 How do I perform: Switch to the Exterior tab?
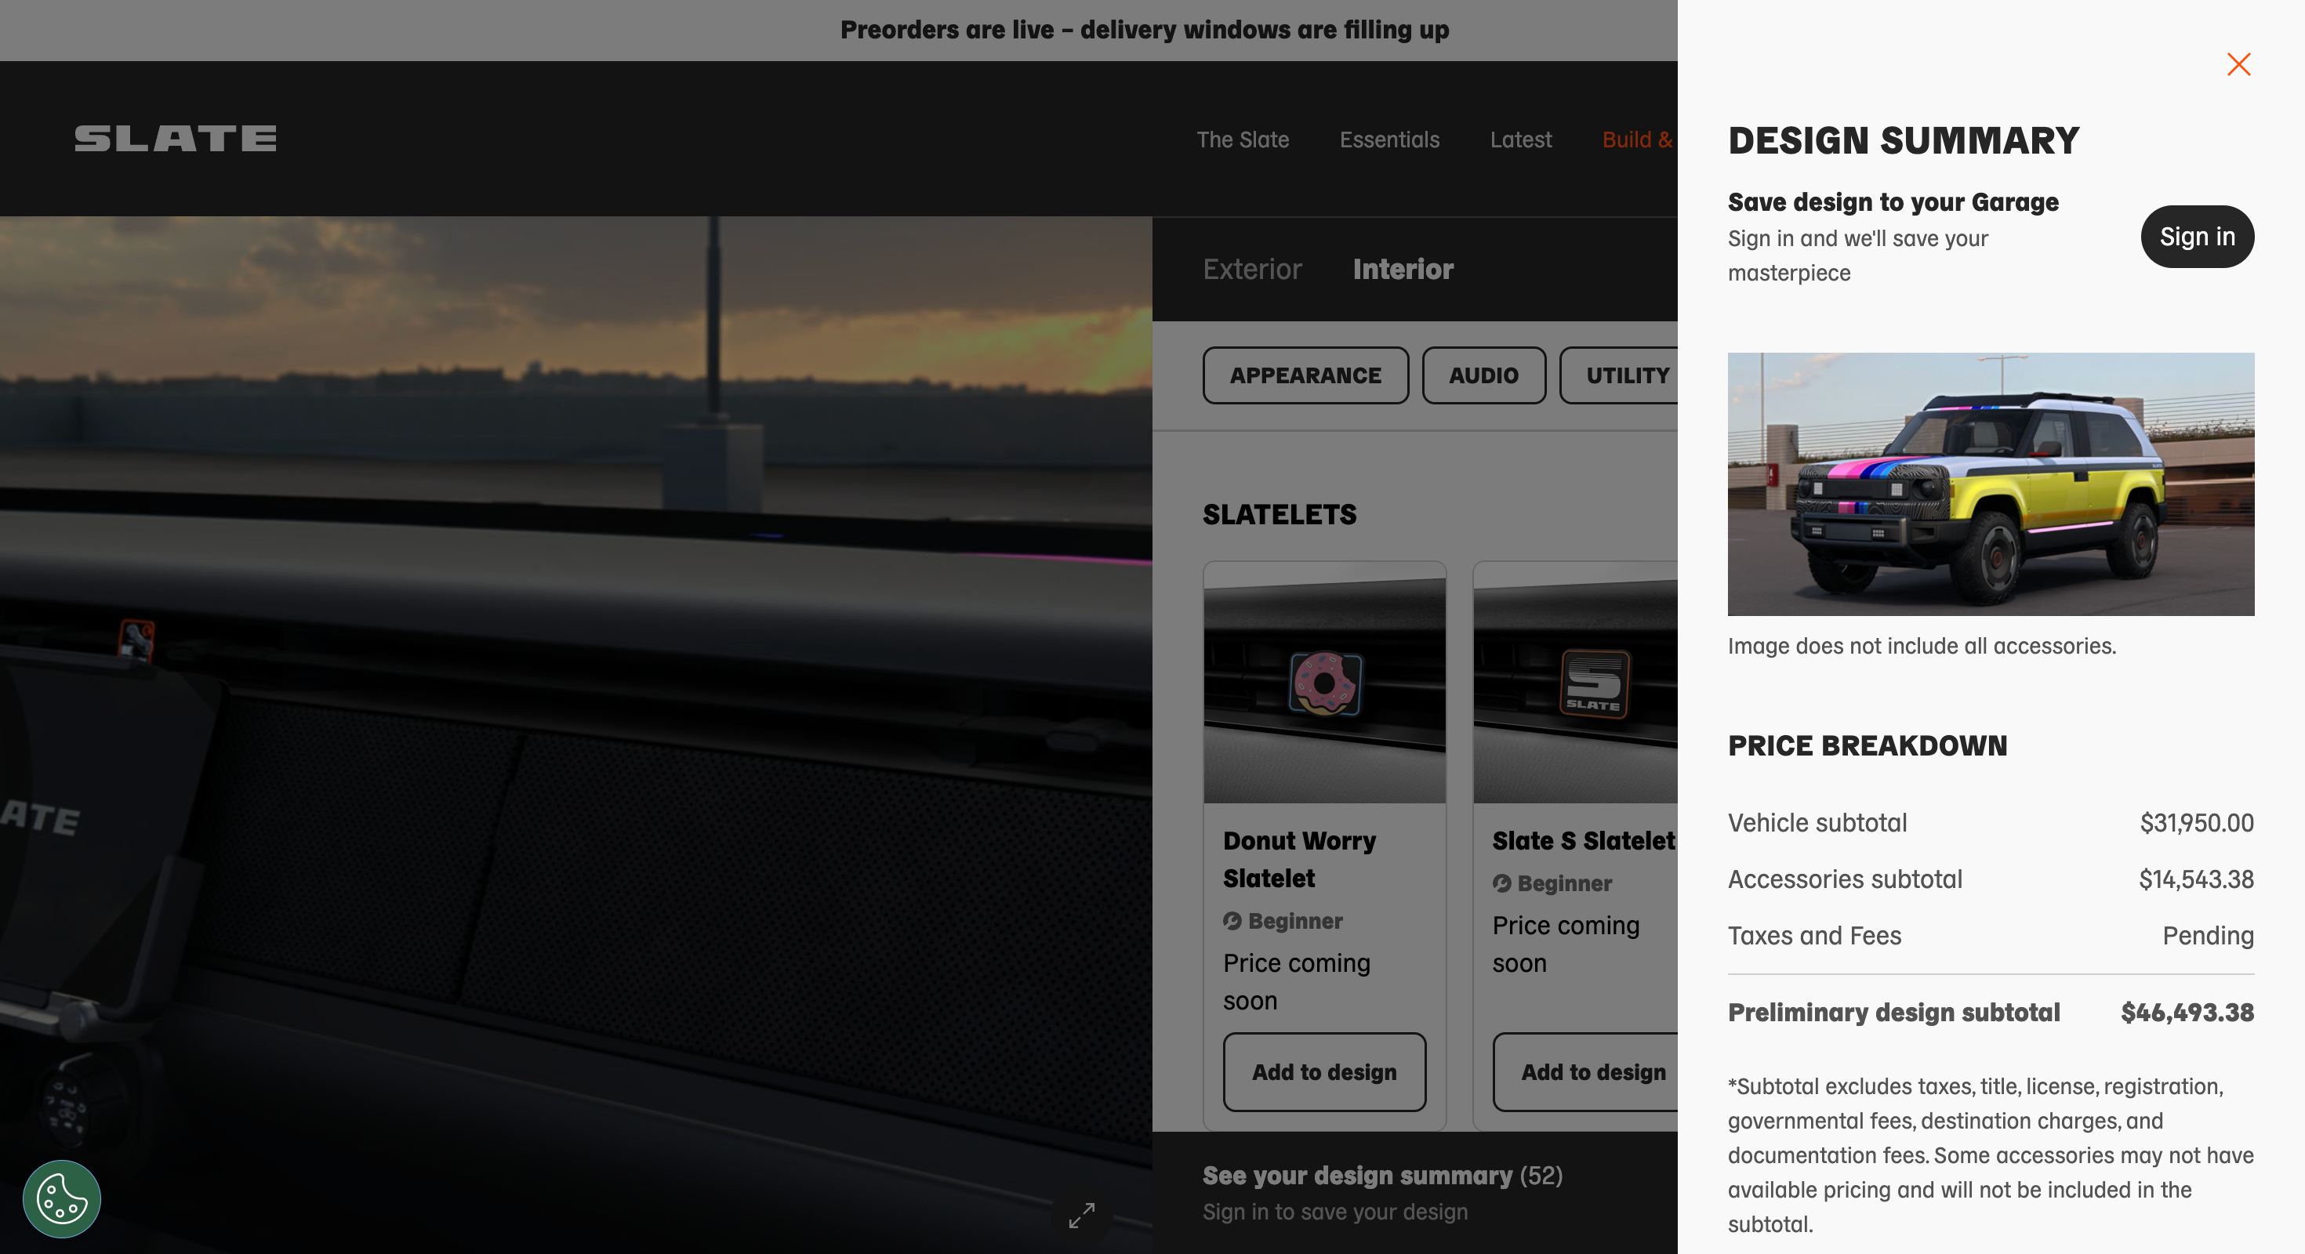[1252, 268]
